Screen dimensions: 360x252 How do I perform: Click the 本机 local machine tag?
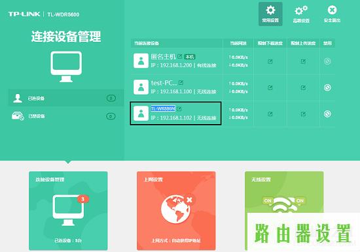190,57
